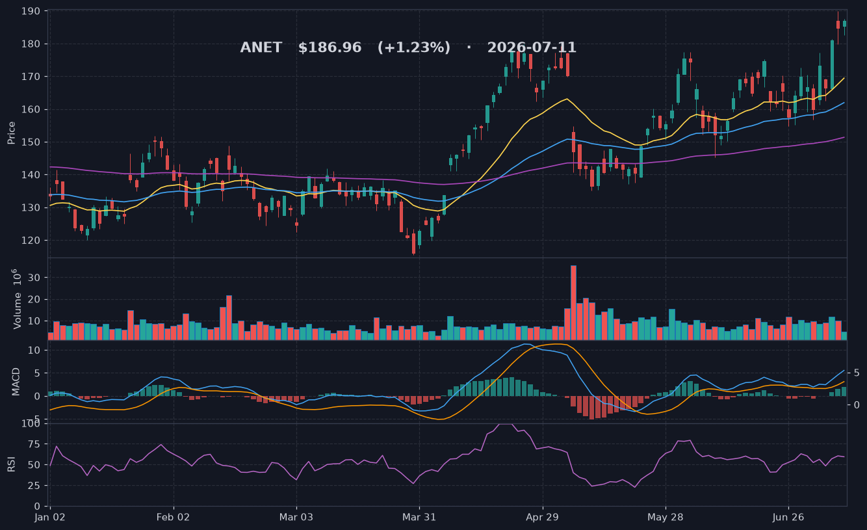
Task: Click the 140 price axis tick
Action: click(31, 175)
